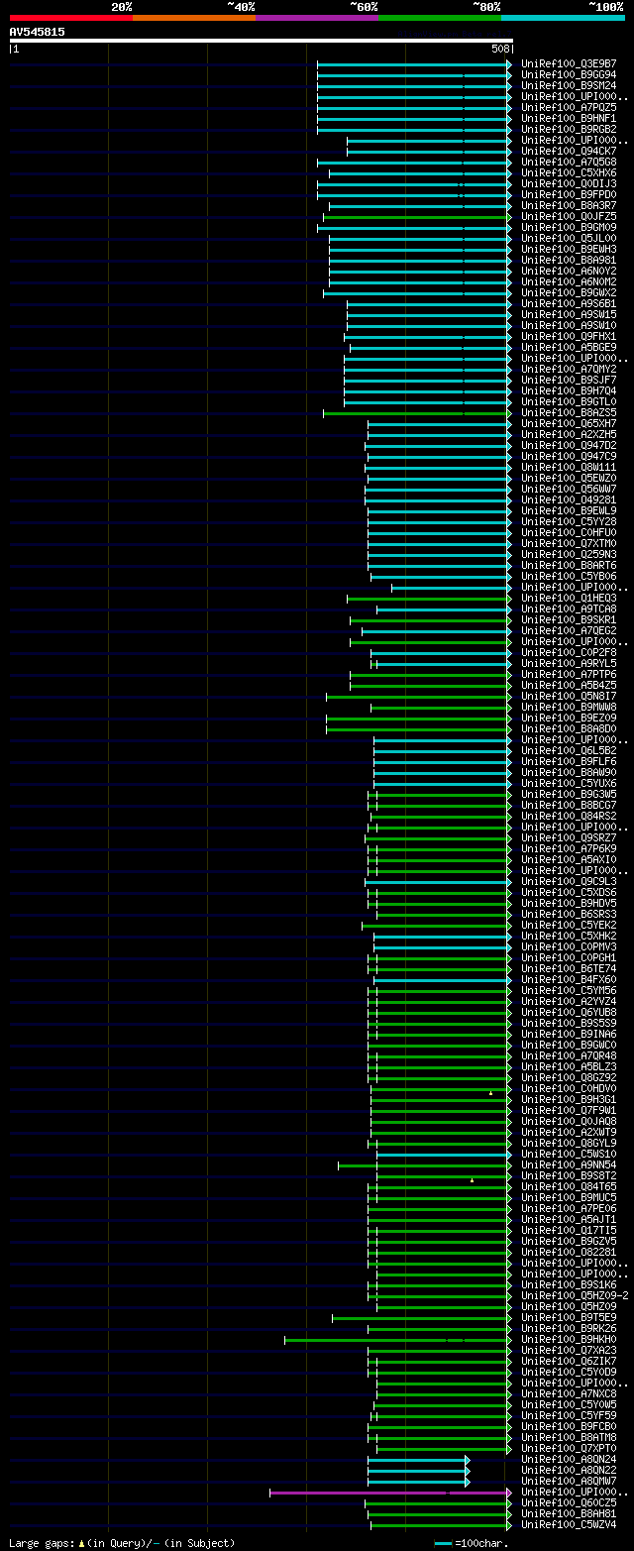Click the white query length bar

[x=262, y=41]
